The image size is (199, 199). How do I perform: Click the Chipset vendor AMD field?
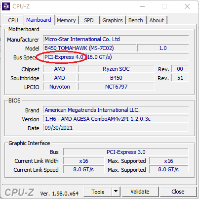[x=60, y=69]
